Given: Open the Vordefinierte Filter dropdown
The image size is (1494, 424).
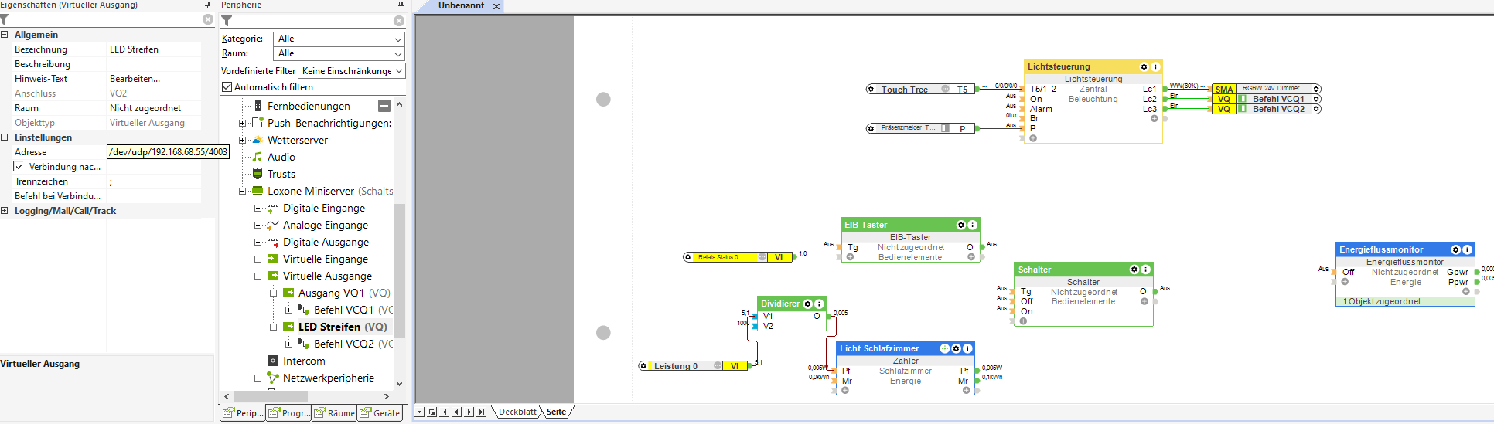Looking at the screenshot, I should [x=352, y=71].
